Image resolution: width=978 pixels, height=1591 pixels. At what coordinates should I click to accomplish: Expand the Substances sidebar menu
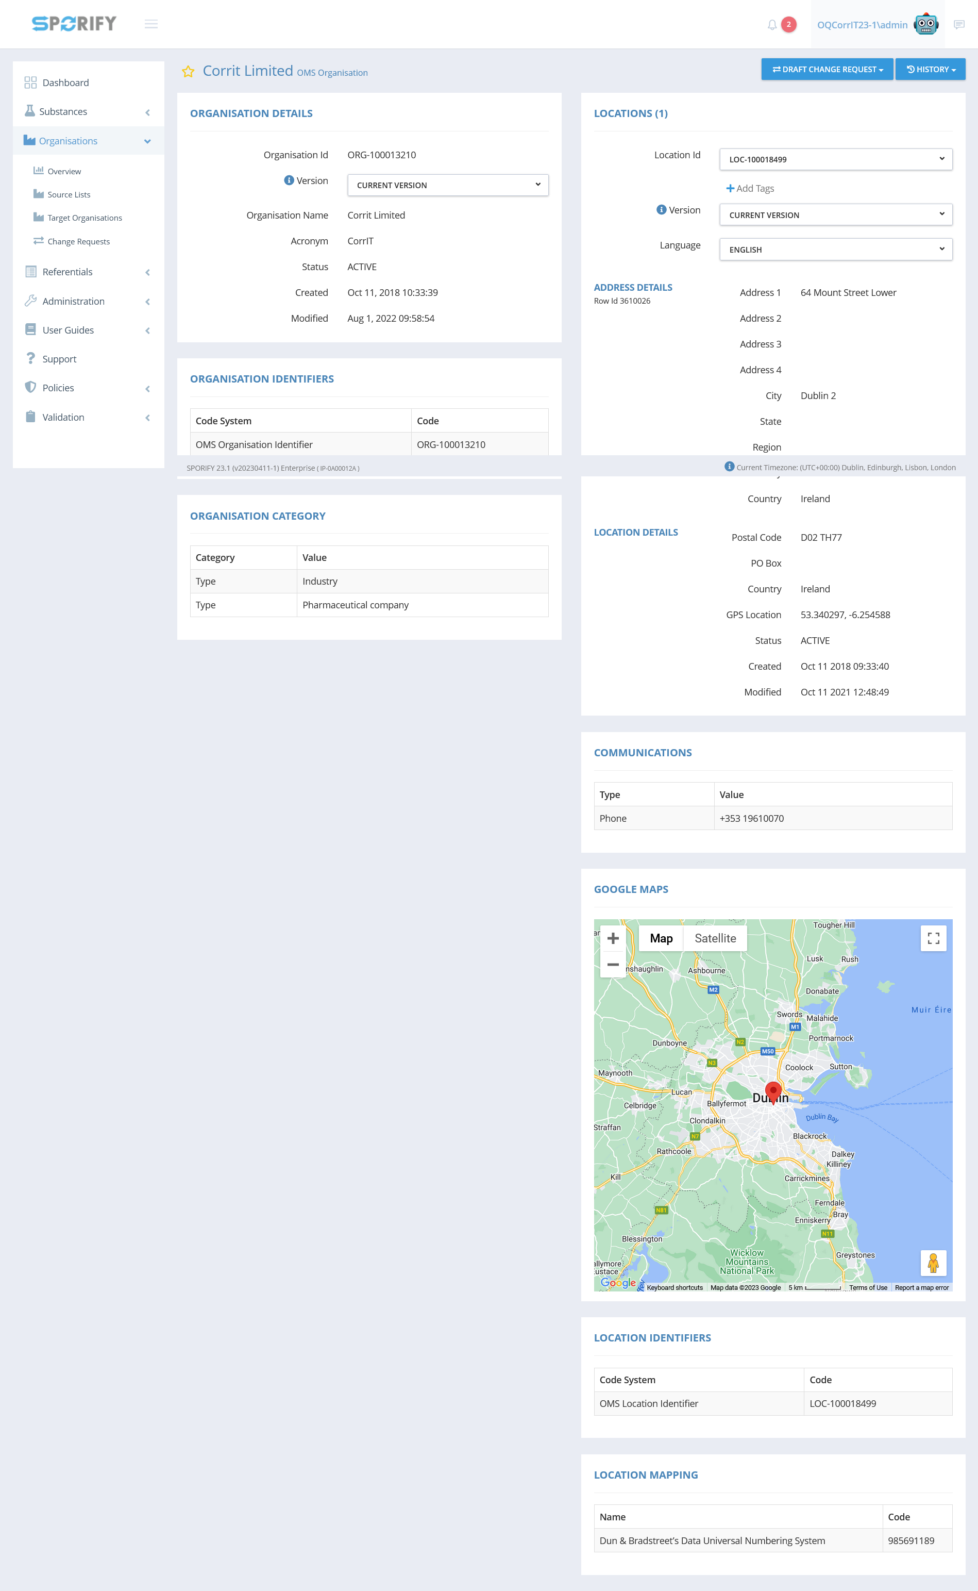[x=87, y=112]
